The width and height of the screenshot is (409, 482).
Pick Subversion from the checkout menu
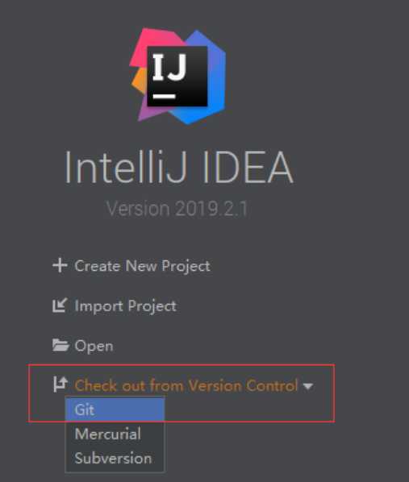(115, 458)
